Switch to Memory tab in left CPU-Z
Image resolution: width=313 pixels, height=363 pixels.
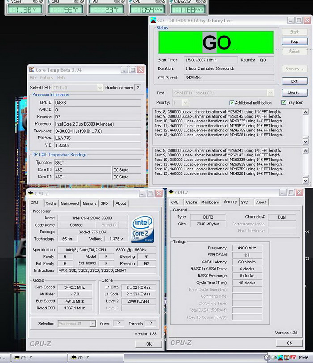point(89,203)
